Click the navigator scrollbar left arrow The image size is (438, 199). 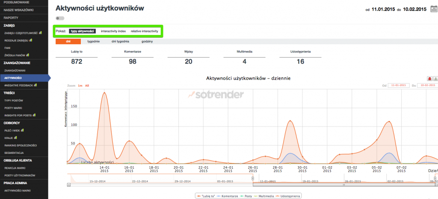[x=69, y=185]
